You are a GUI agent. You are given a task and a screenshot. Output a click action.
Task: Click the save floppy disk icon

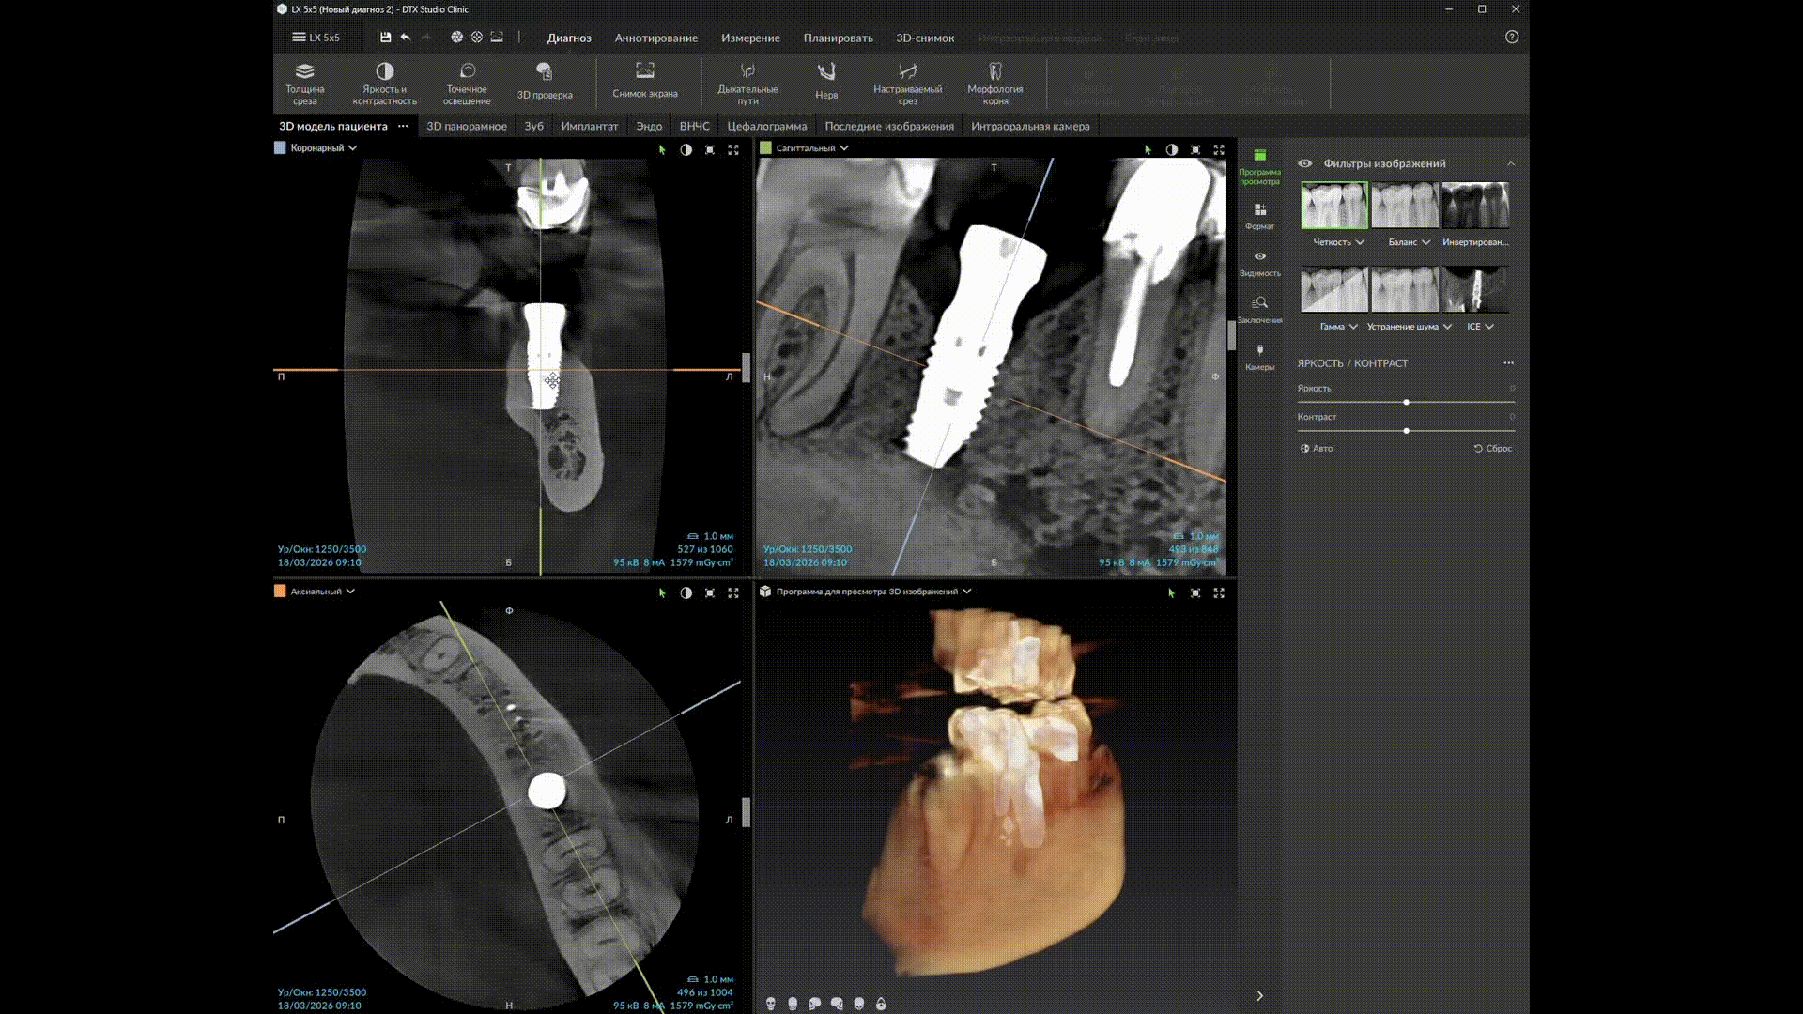click(385, 38)
